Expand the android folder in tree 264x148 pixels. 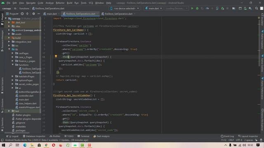point(9,30)
